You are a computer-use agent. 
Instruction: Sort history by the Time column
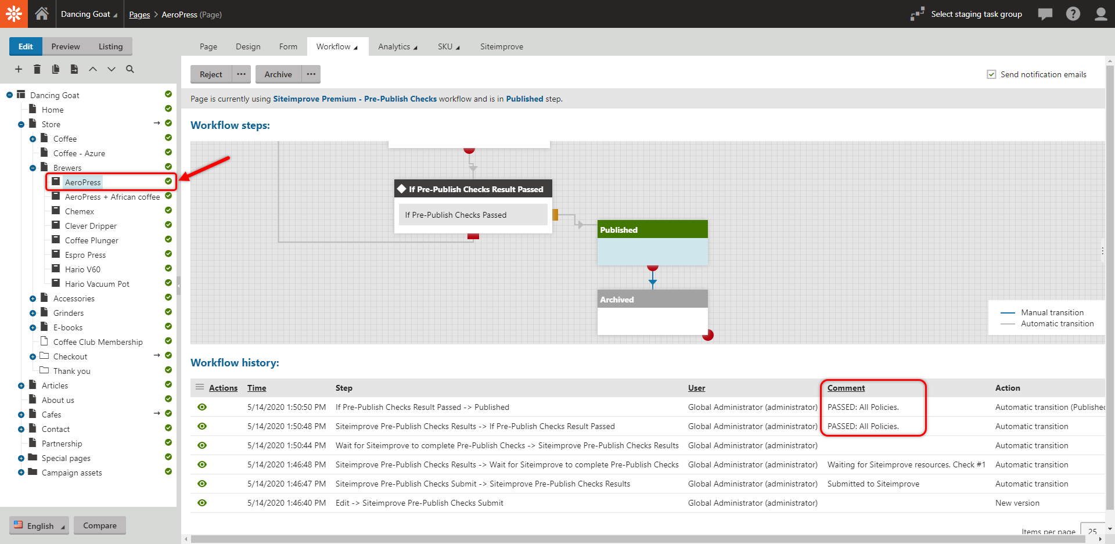point(257,388)
